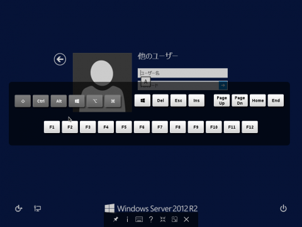This screenshot has width=302, height=227.
Task: Send the Del key
Action: click(x=160, y=100)
